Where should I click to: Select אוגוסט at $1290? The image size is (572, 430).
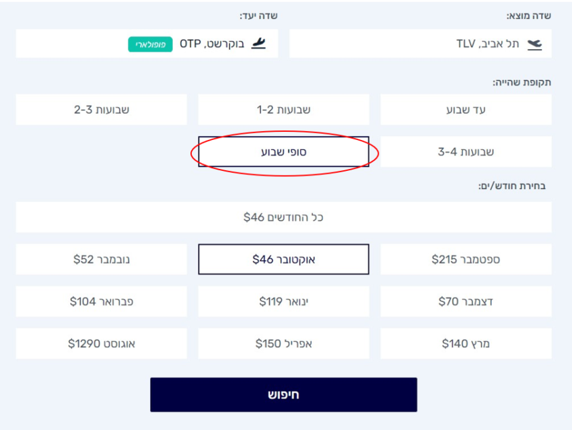101,343
